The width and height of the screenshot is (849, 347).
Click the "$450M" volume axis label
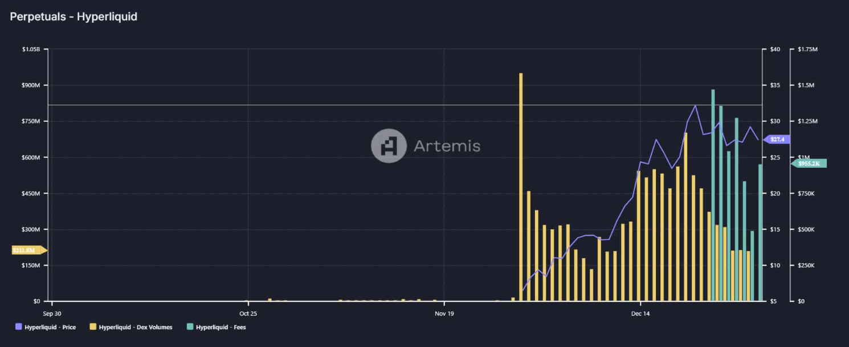pyautogui.click(x=31, y=193)
